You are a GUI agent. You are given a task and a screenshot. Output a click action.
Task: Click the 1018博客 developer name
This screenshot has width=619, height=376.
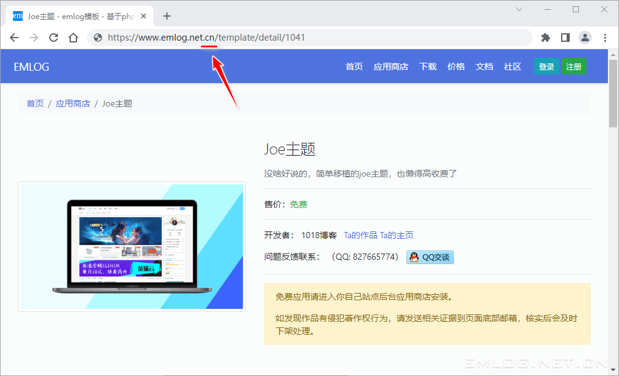(x=319, y=235)
